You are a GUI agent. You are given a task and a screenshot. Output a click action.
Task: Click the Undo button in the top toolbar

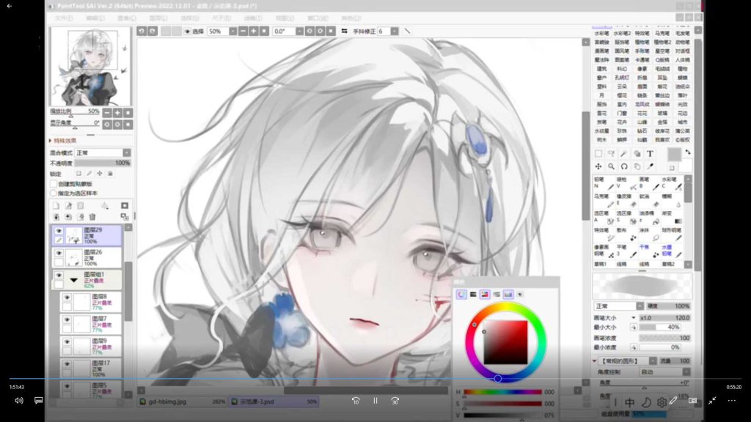tap(142, 31)
